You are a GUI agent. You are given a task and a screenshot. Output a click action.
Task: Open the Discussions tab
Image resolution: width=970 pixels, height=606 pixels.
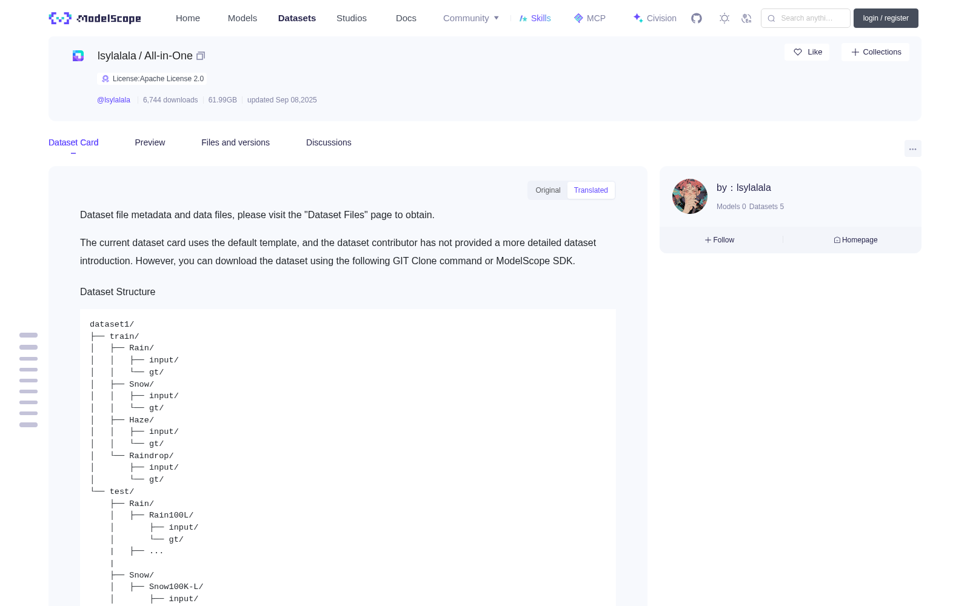[x=329, y=142]
